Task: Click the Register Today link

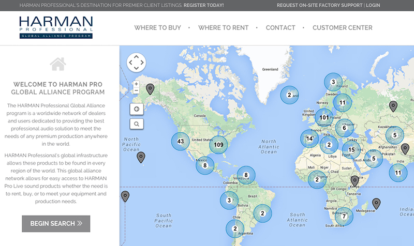Action: click(203, 5)
